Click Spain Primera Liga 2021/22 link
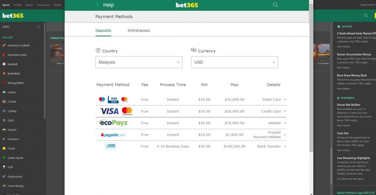Screen dimensions: 376x195 [x=356, y=193]
